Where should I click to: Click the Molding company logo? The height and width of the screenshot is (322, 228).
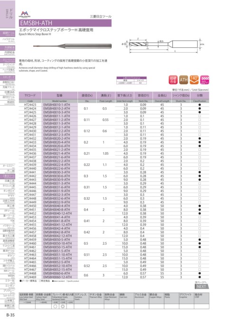(25, 14)
